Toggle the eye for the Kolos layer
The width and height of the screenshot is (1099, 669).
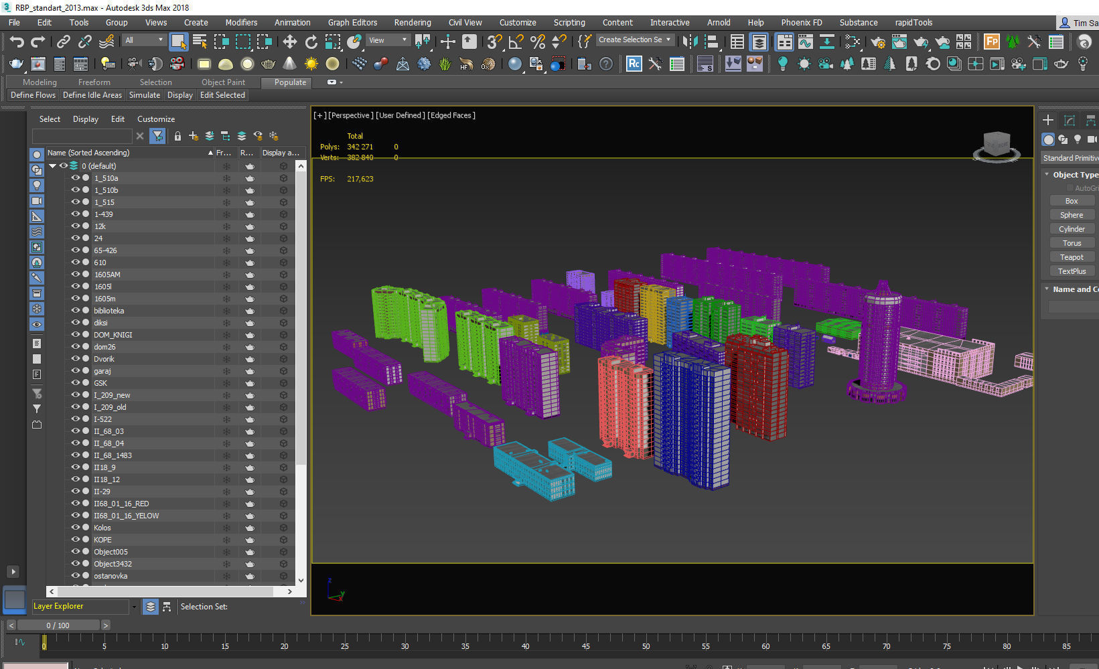(x=76, y=528)
